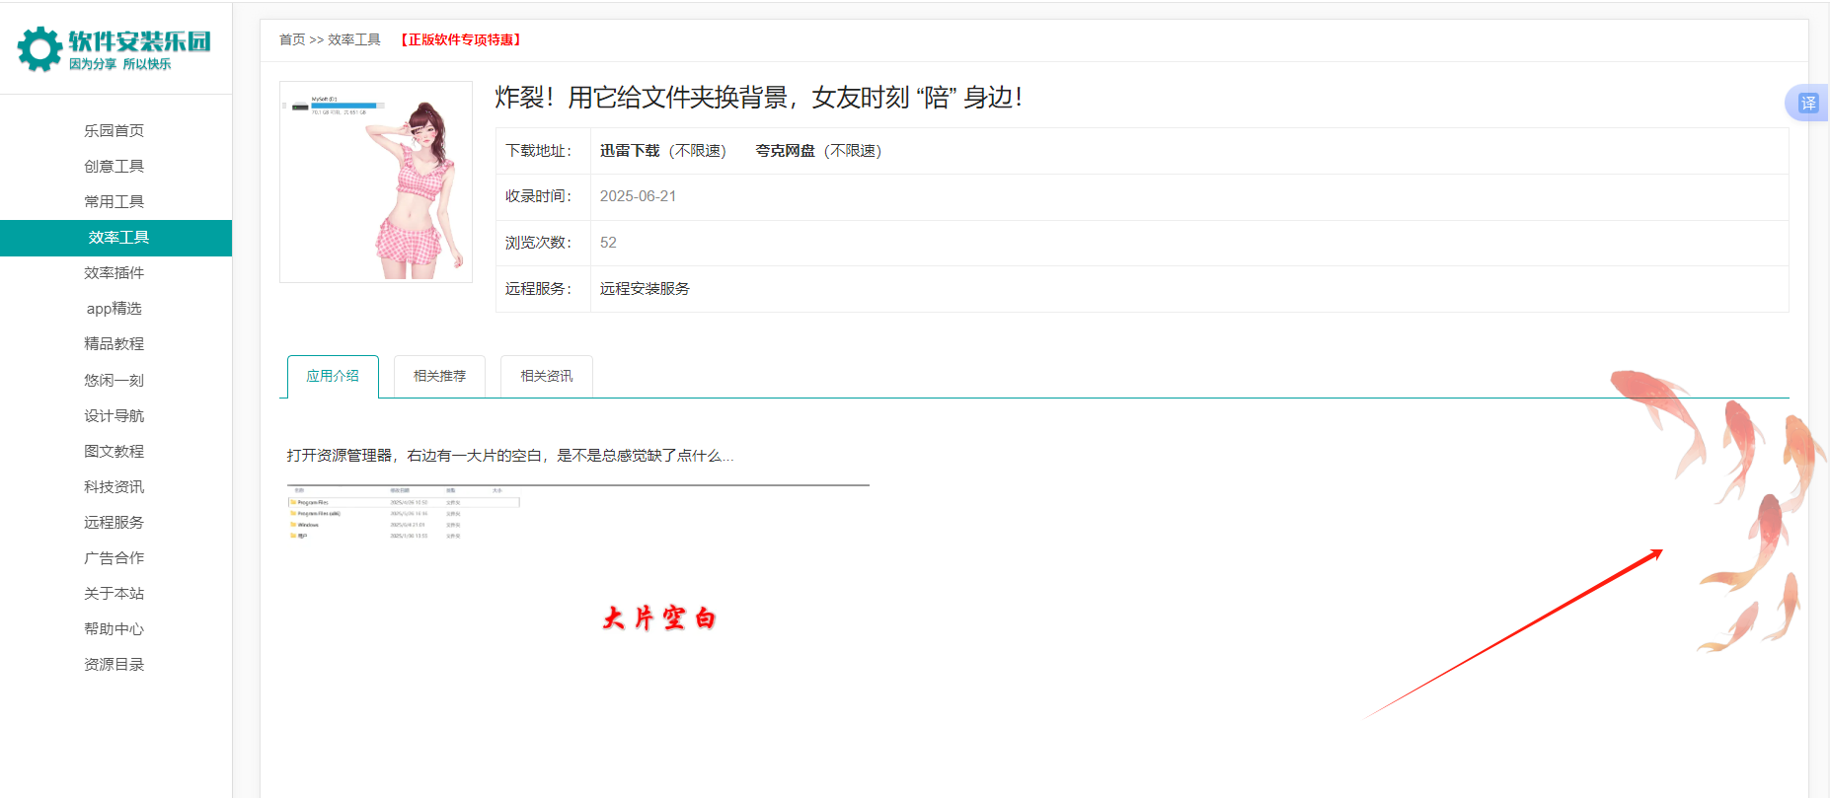Open 效率插件 from the sidebar
Screen dimensions: 1830x798
pyautogui.click(x=114, y=273)
